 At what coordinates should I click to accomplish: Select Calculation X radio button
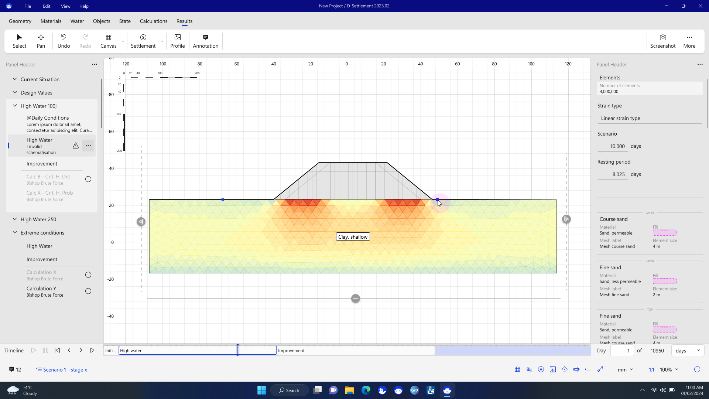click(x=88, y=275)
